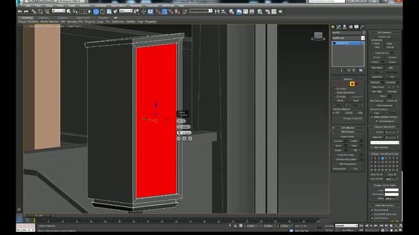Click the Rendered Frame Window icon
This screenshot has width=419, height=235.
coord(274,12)
